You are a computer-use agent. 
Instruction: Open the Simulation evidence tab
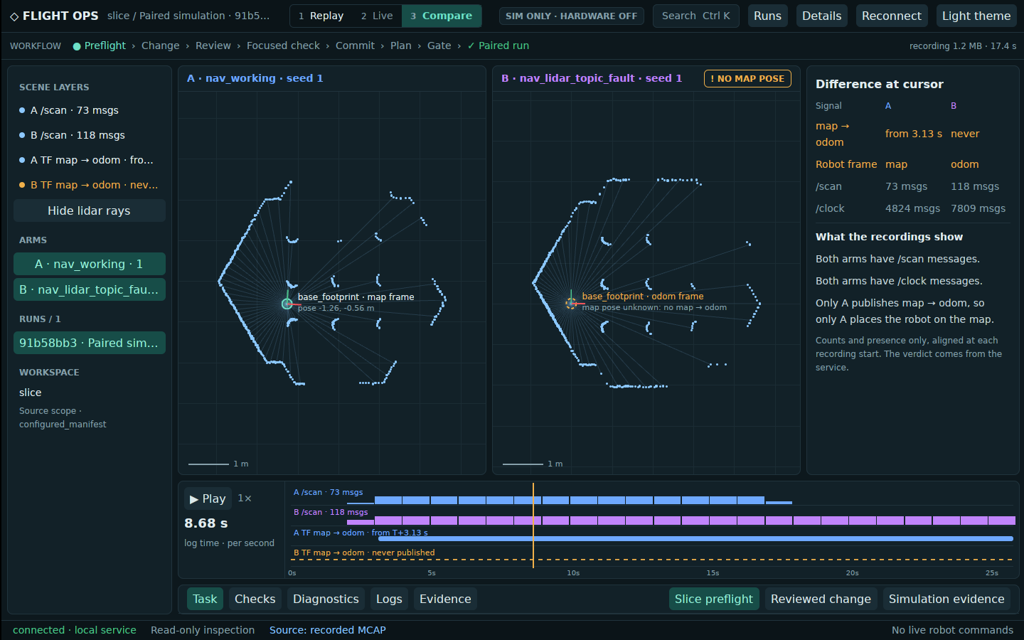pos(946,599)
